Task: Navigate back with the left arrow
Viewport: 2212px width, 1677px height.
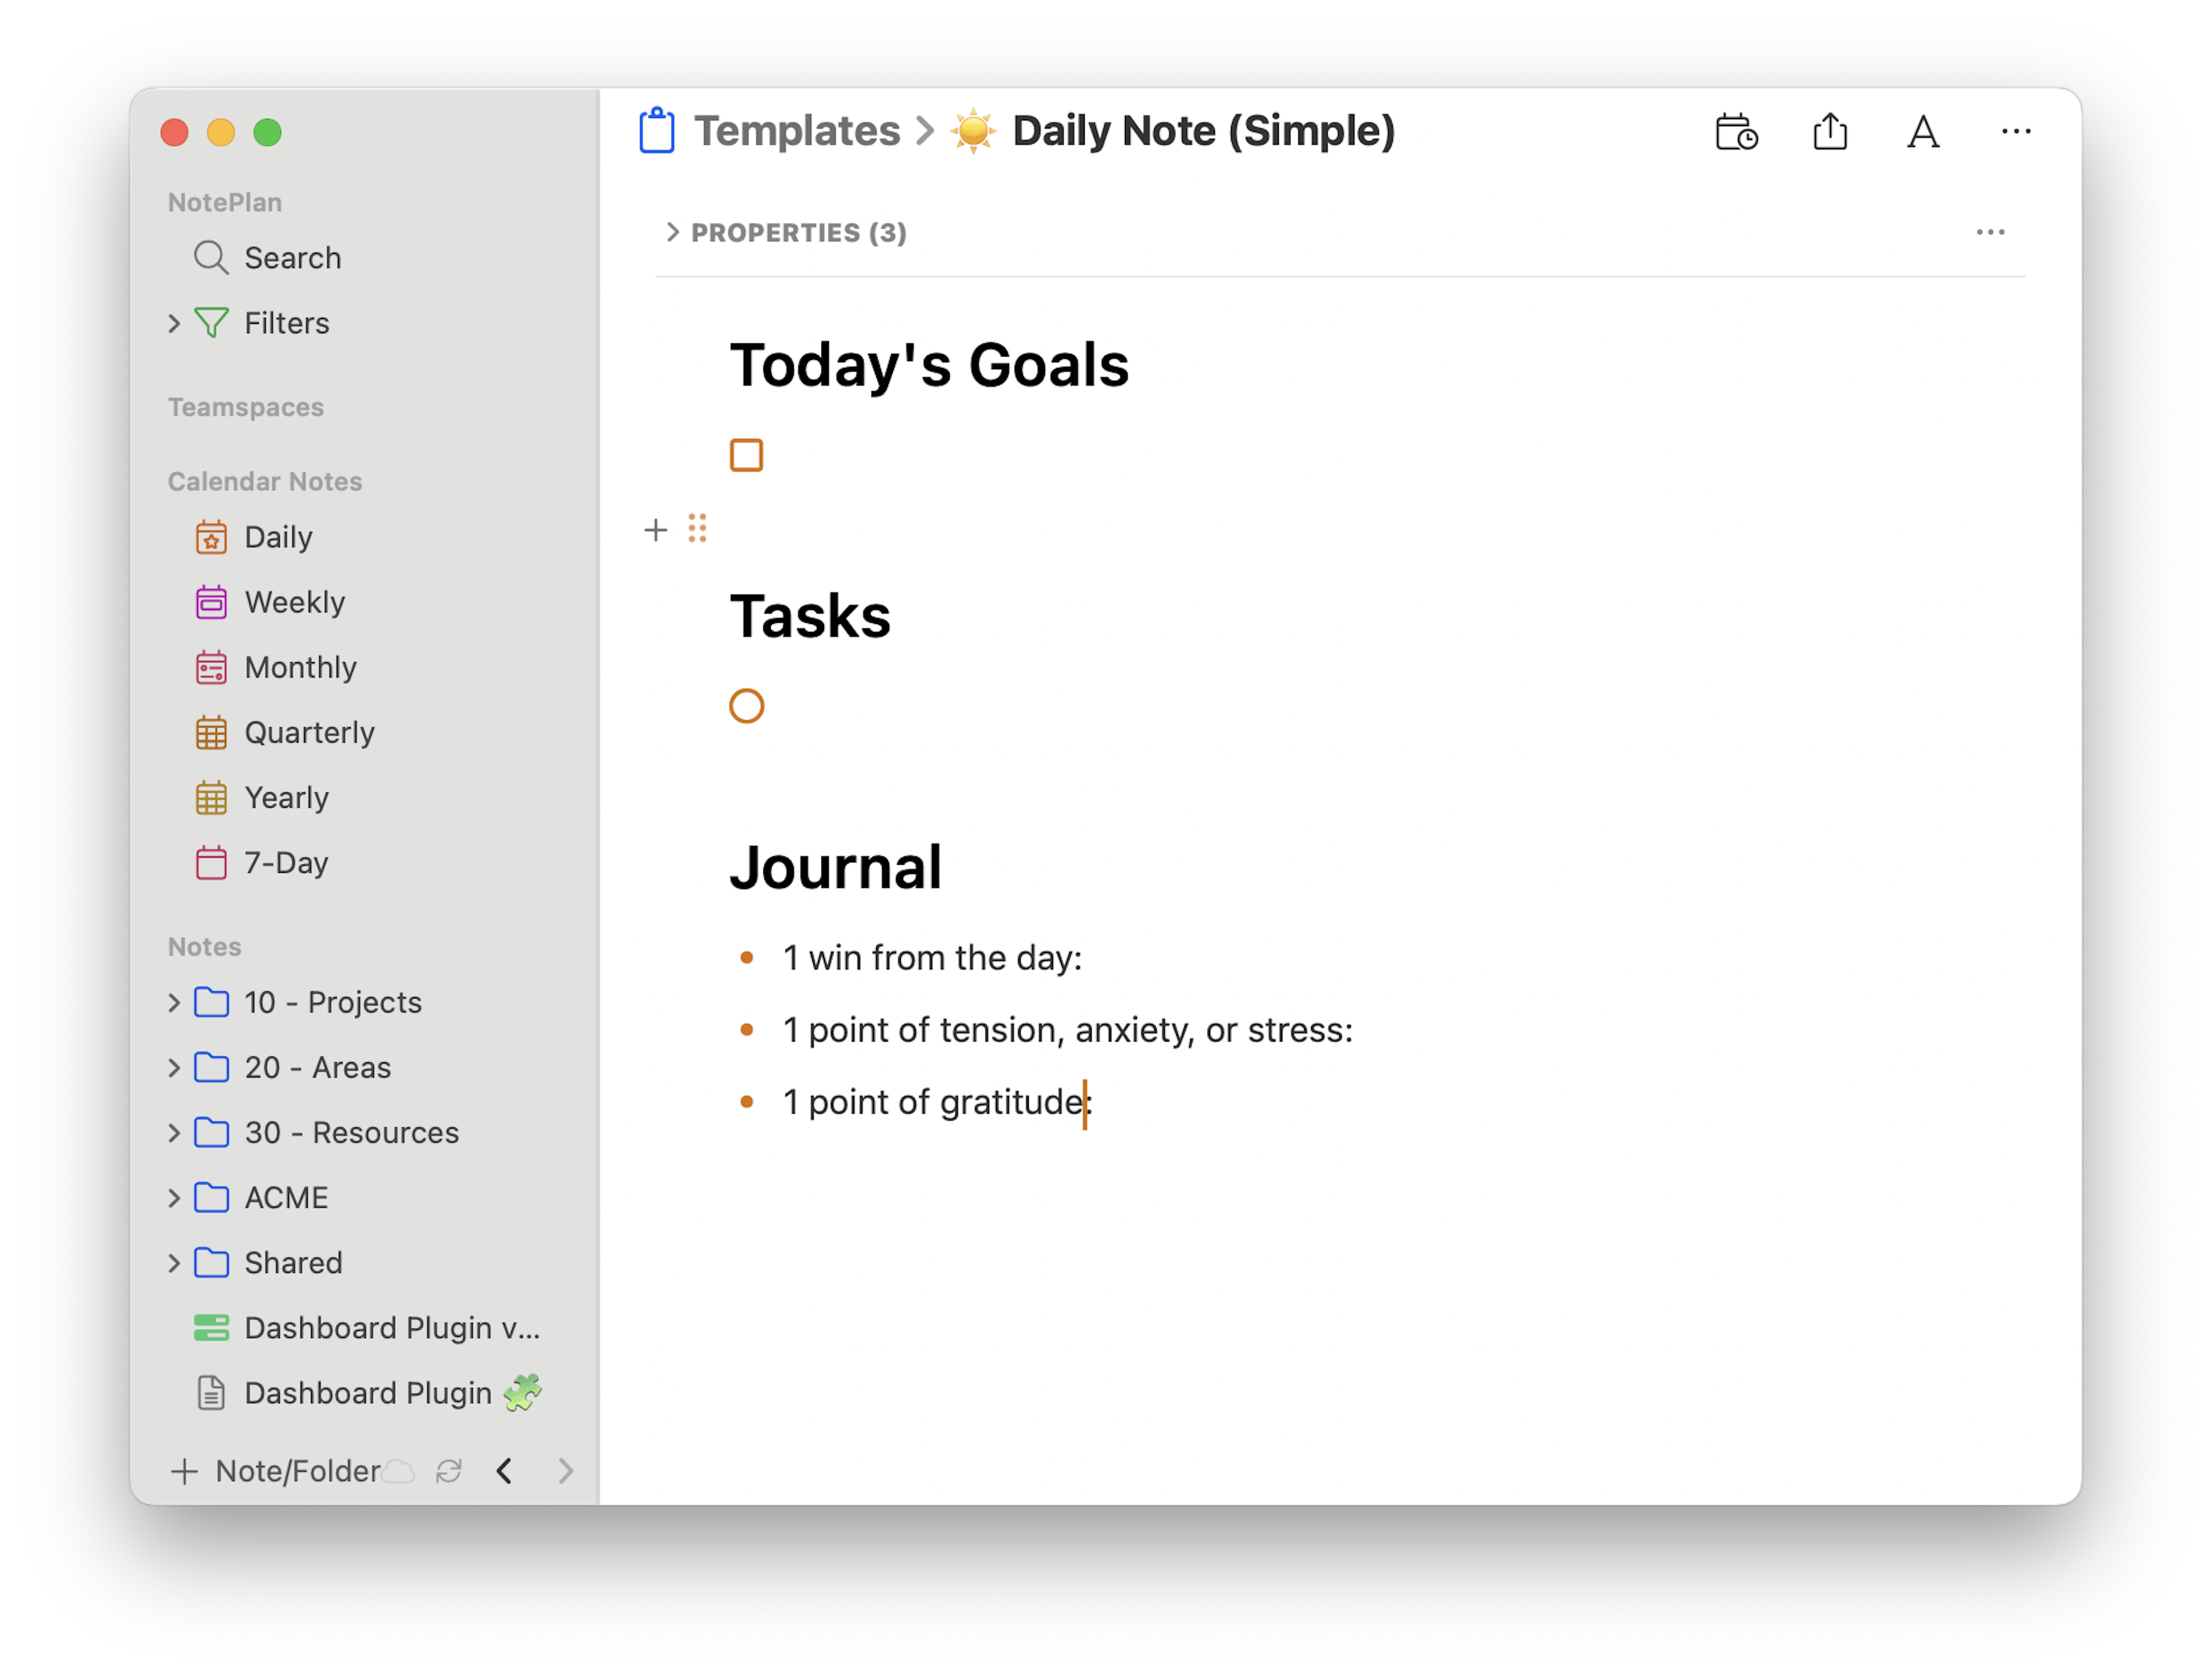Action: 505,1470
